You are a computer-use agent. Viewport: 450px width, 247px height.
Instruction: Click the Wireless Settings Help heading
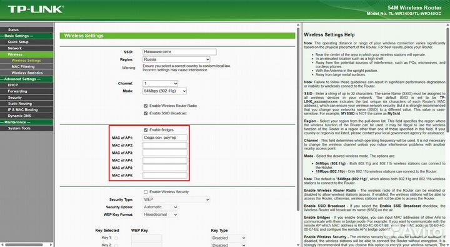329,35
